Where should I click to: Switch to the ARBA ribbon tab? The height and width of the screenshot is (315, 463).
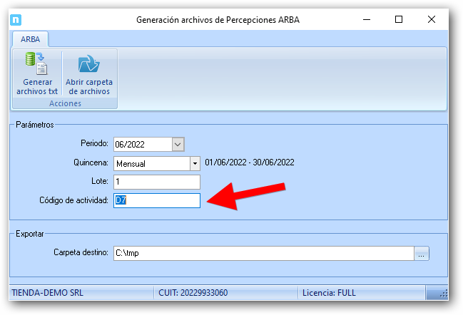click(x=30, y=38)
